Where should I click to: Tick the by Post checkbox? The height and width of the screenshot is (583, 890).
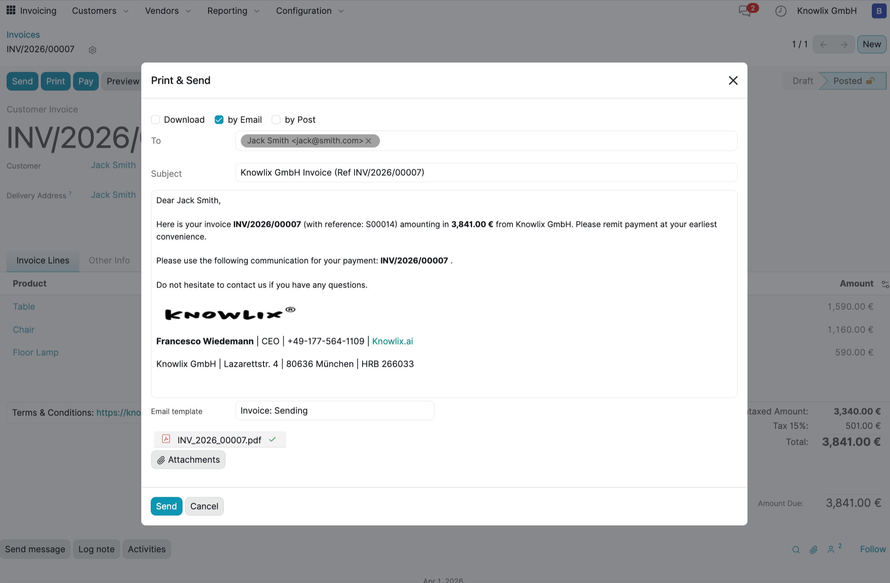[276, 120]
